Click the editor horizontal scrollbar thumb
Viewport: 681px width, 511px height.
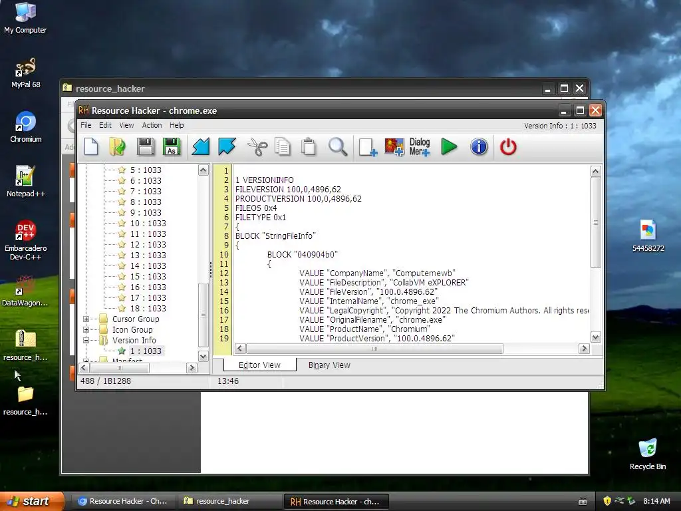[375, 349]
